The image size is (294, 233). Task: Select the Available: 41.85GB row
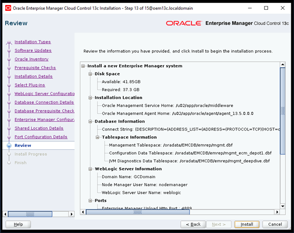point(121,82)
